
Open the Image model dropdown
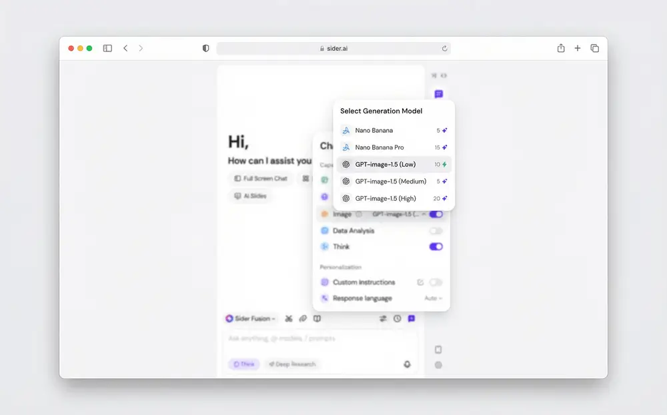(x=399, y=214)
